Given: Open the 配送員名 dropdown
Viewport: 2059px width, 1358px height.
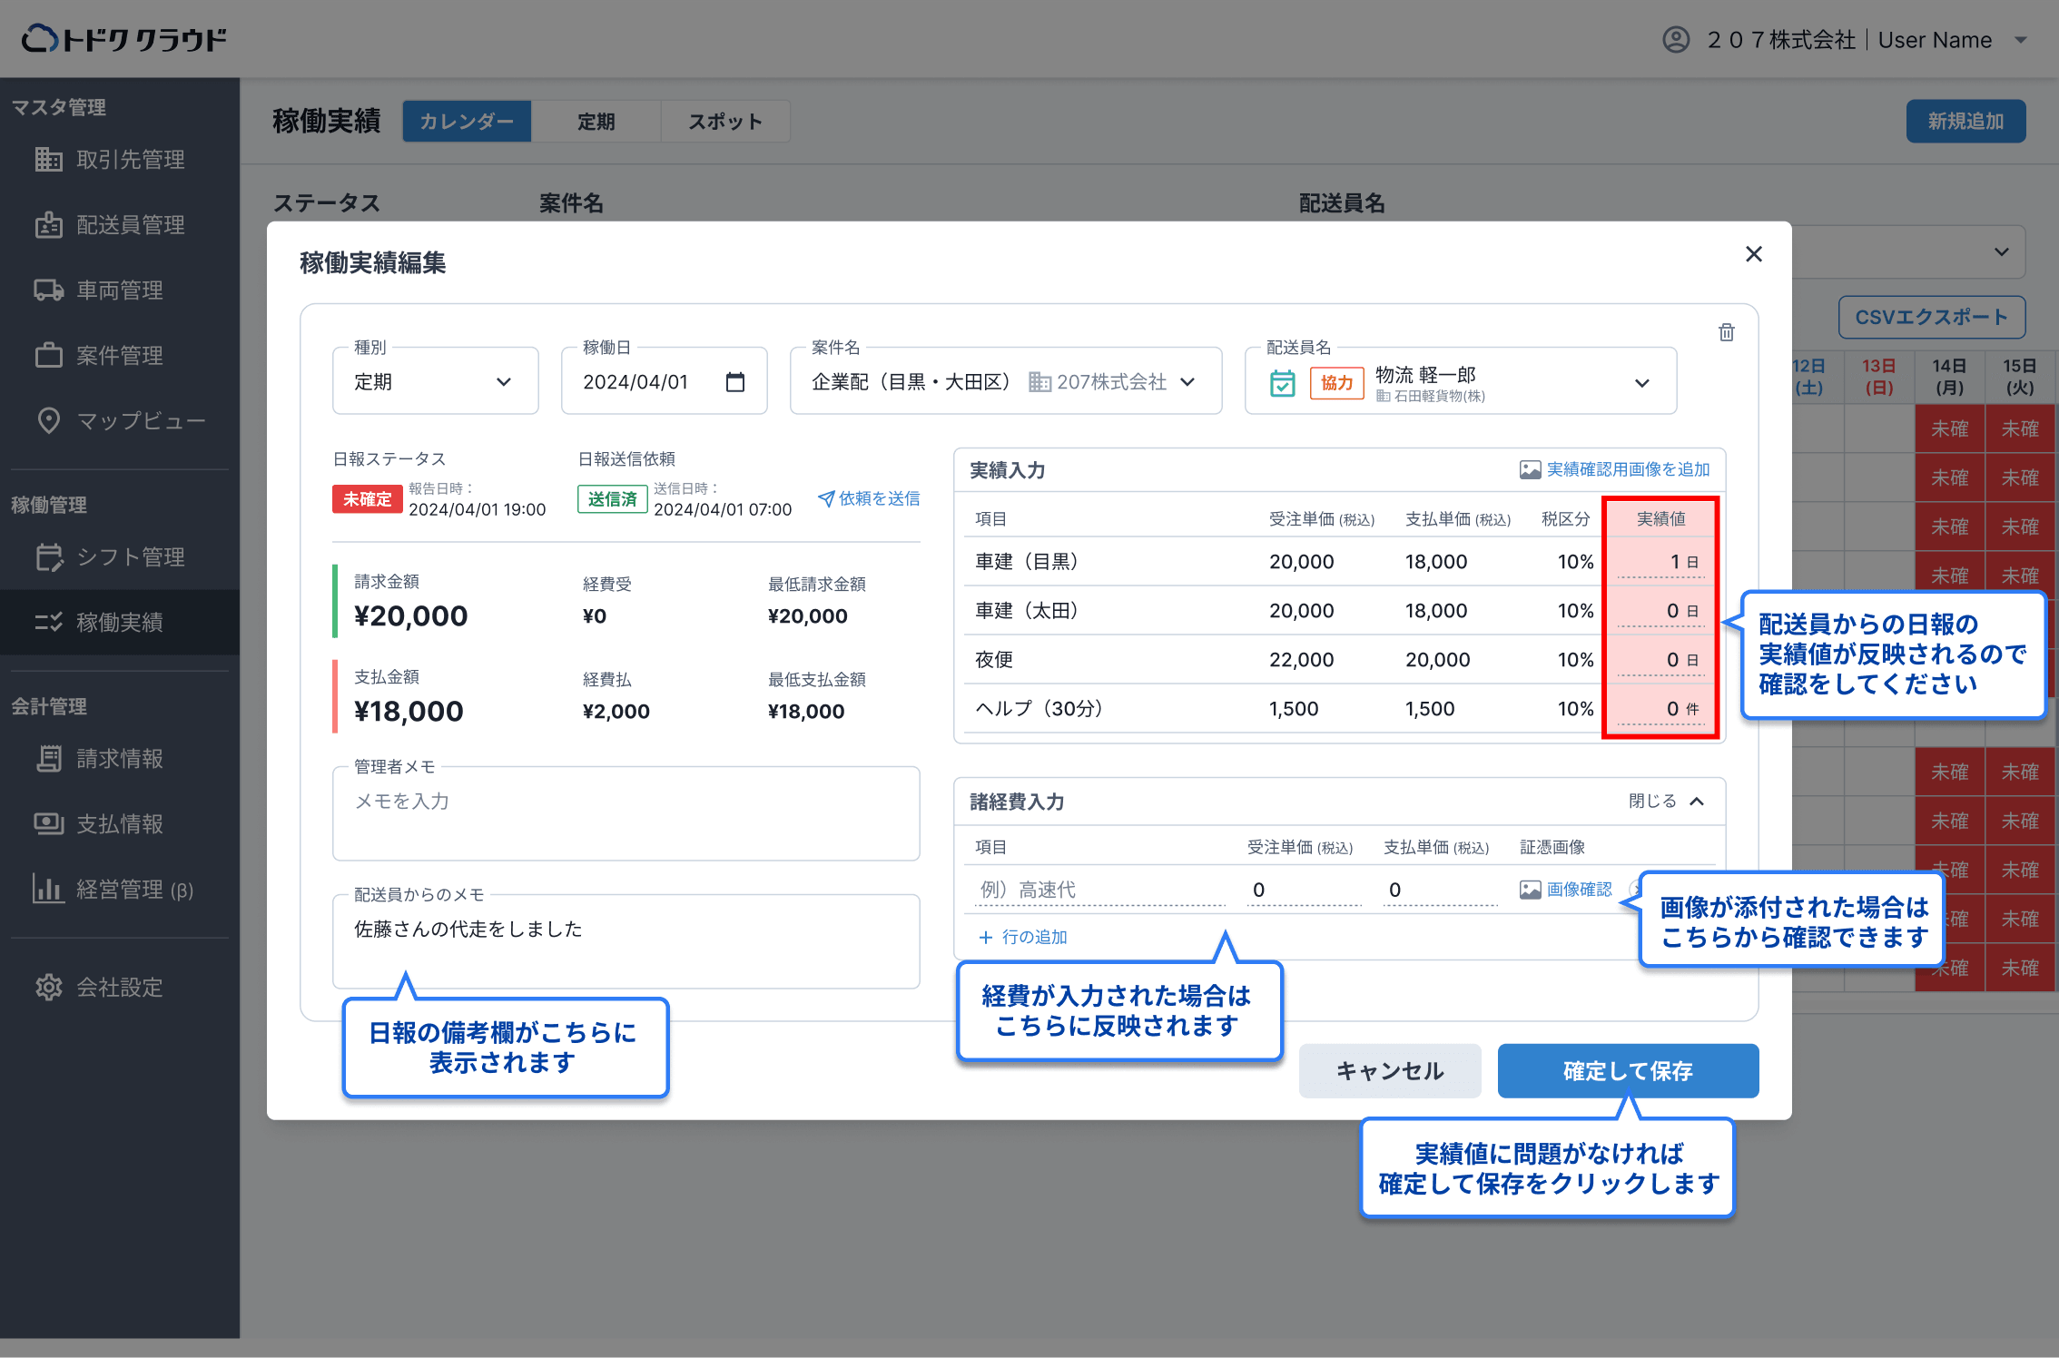Looking at the screenshot, I should click(1461, 382).
